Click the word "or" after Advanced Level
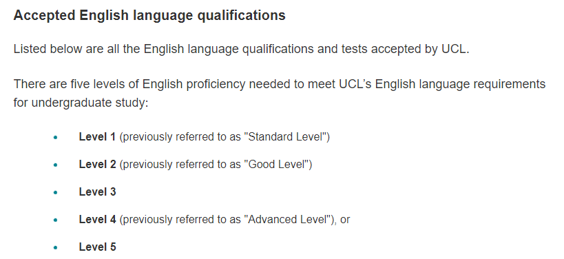The image size is (564, 259). (345, 220)
